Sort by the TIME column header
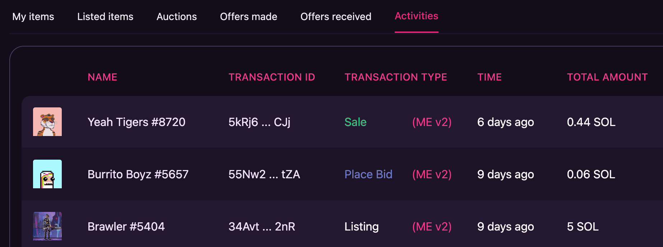The width and height of the screenshot is (663, 247). (x=489, y=77)
